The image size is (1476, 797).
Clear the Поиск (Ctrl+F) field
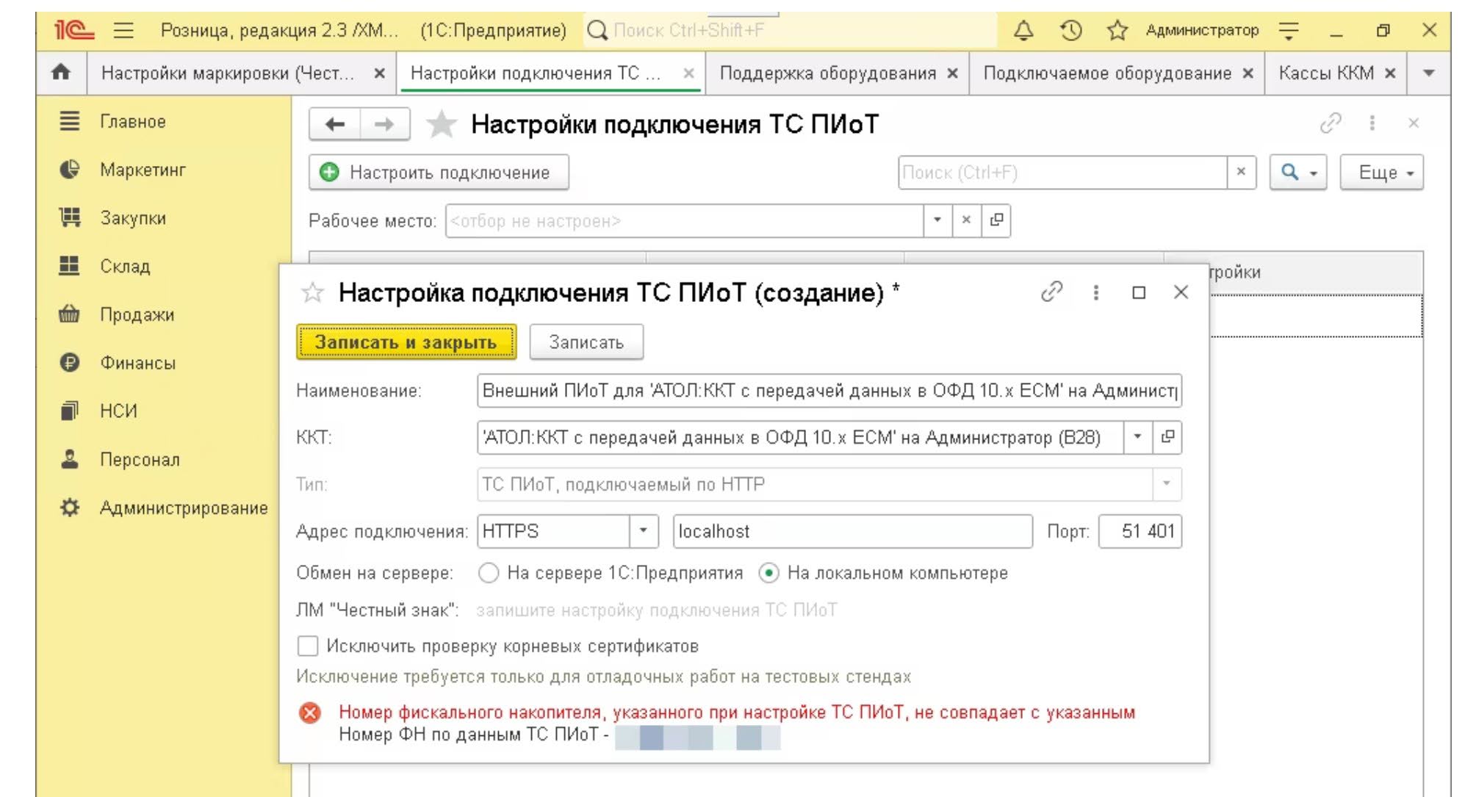pyautogui.click(x=1241, y=172)
